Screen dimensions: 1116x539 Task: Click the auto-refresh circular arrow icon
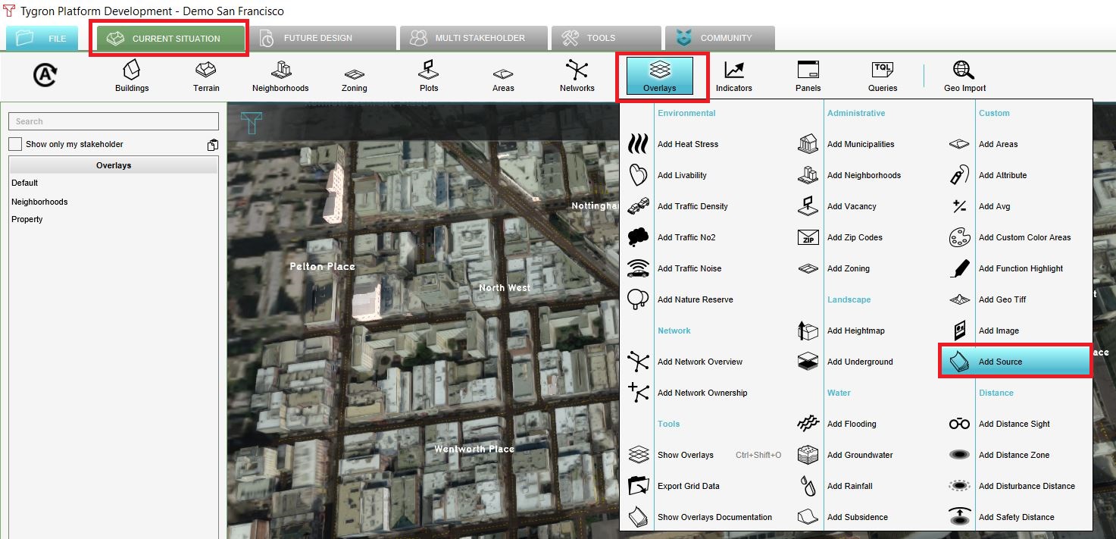[45, 75]
